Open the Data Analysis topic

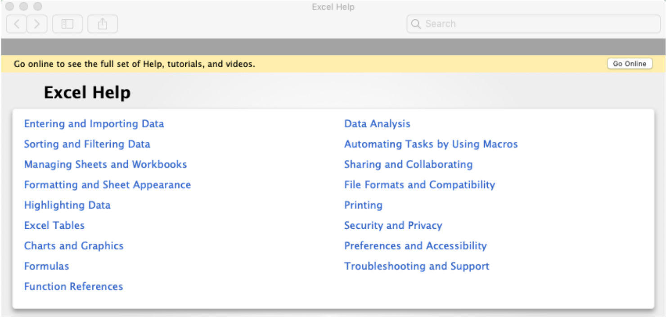pyautogui.click(x=377, y=123)
